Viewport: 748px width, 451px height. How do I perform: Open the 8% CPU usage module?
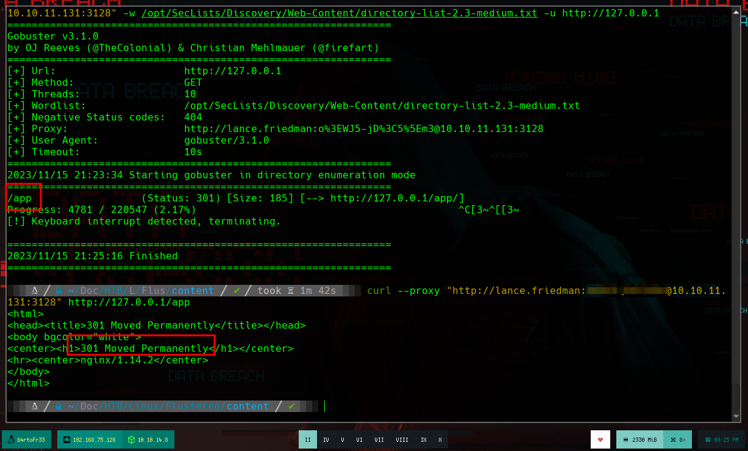coord(678,439)
